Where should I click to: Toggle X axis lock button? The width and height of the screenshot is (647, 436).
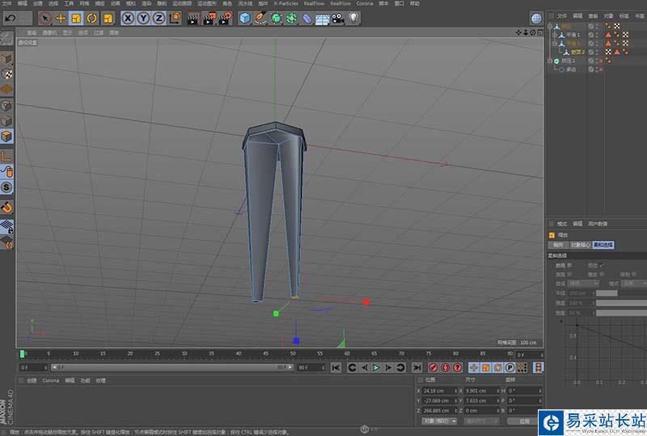tap(128, 18)
